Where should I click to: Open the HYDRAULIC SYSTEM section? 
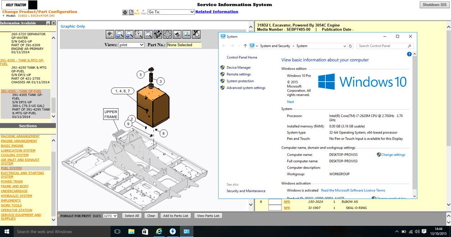[16, 196]
